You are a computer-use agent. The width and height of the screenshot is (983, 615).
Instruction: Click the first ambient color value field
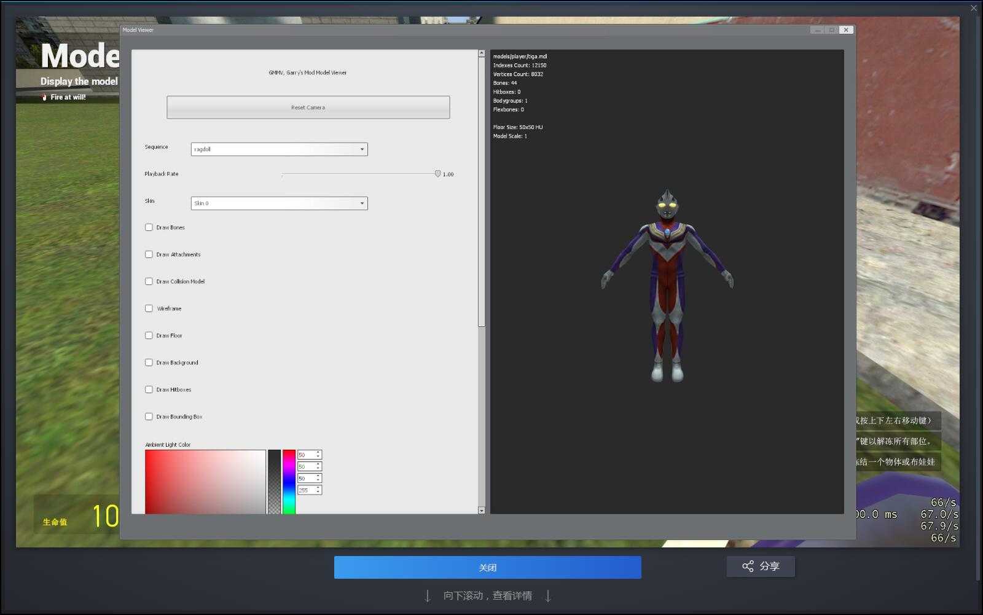306,455
